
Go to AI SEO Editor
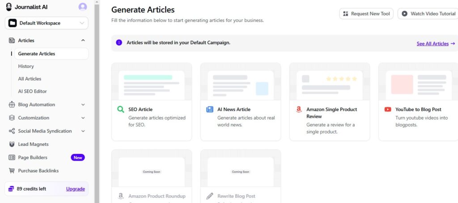coord(32,91)
